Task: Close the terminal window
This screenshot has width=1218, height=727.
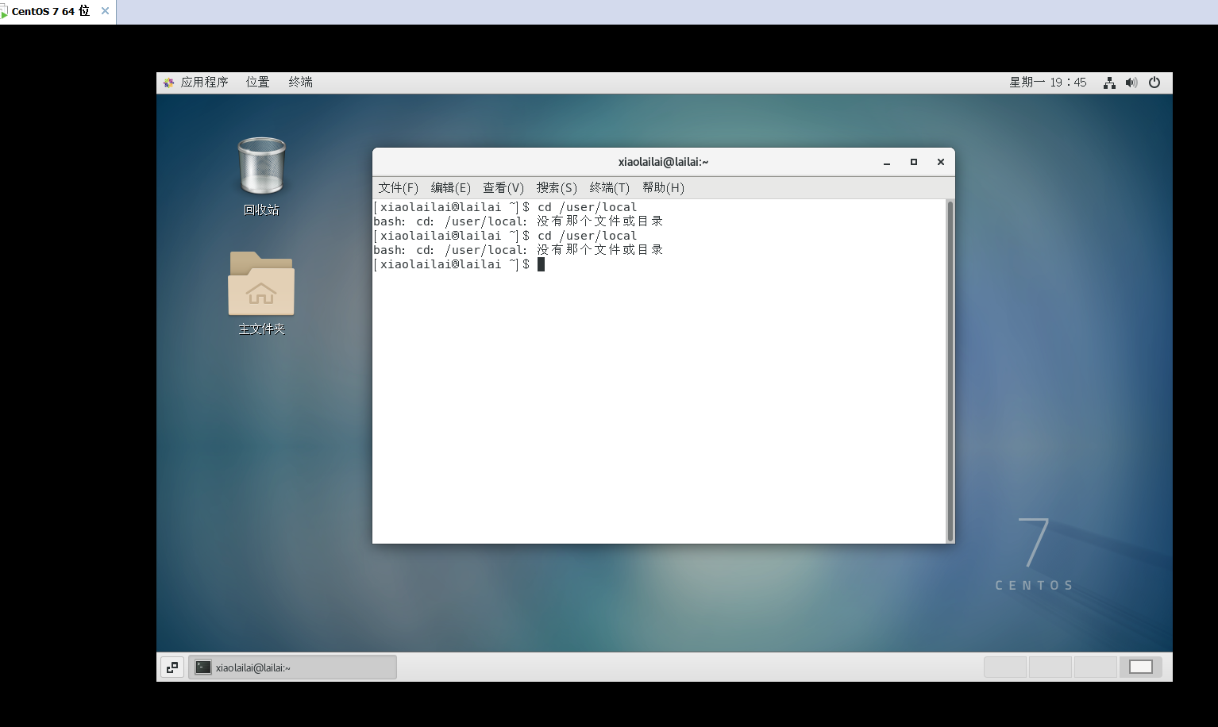Action: click(x=941, y=162)
